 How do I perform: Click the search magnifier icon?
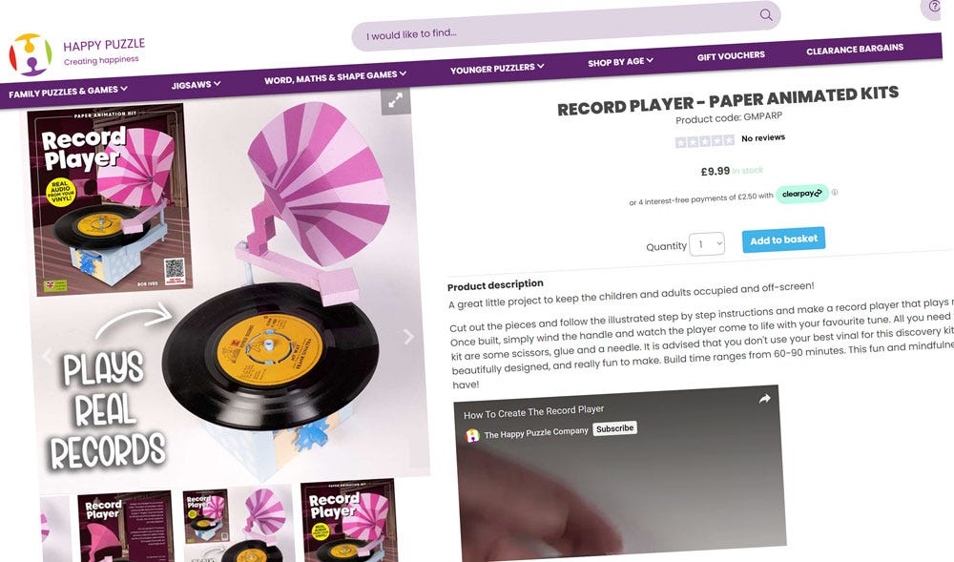click(x=766, y=14)
